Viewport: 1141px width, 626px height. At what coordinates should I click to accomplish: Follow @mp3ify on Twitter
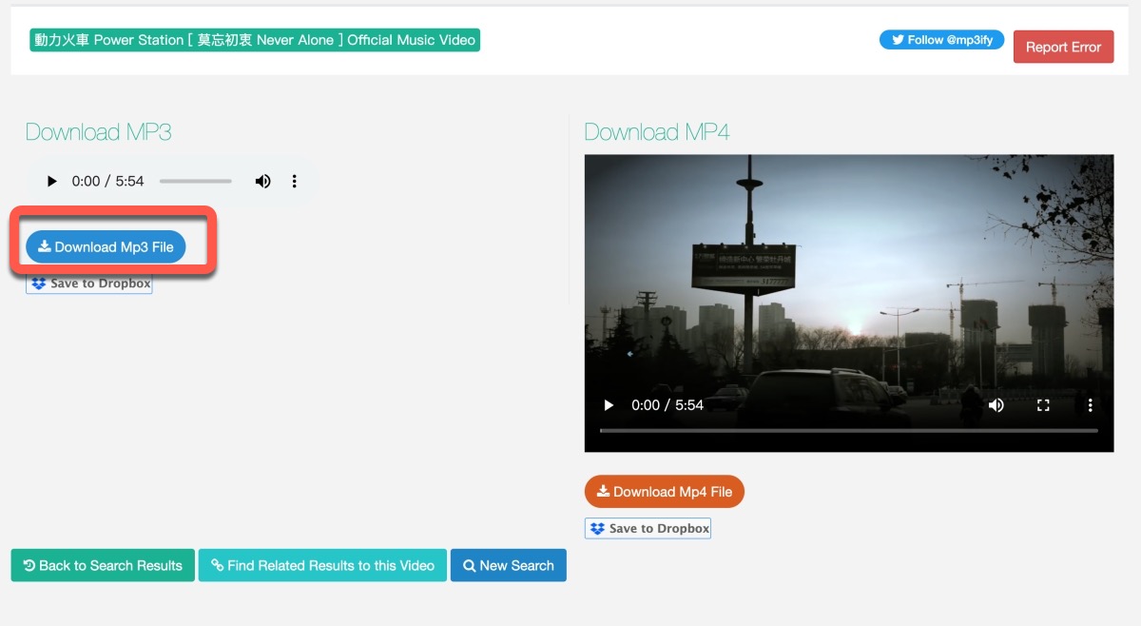941,40
